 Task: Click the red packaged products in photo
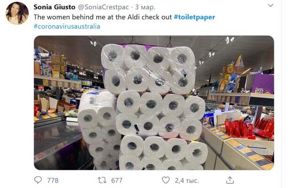[249, 128]
